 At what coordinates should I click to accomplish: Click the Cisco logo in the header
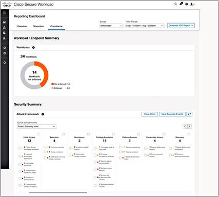pos(7,4)
